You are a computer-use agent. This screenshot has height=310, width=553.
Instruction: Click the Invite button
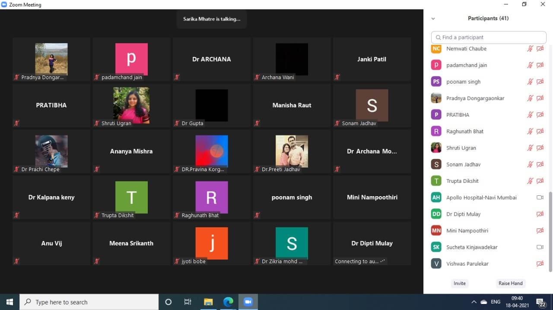click(x=459, y=283)
